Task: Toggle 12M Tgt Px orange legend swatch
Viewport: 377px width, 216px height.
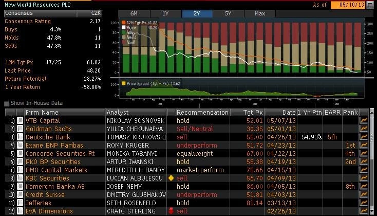Action: click(124, 23)
